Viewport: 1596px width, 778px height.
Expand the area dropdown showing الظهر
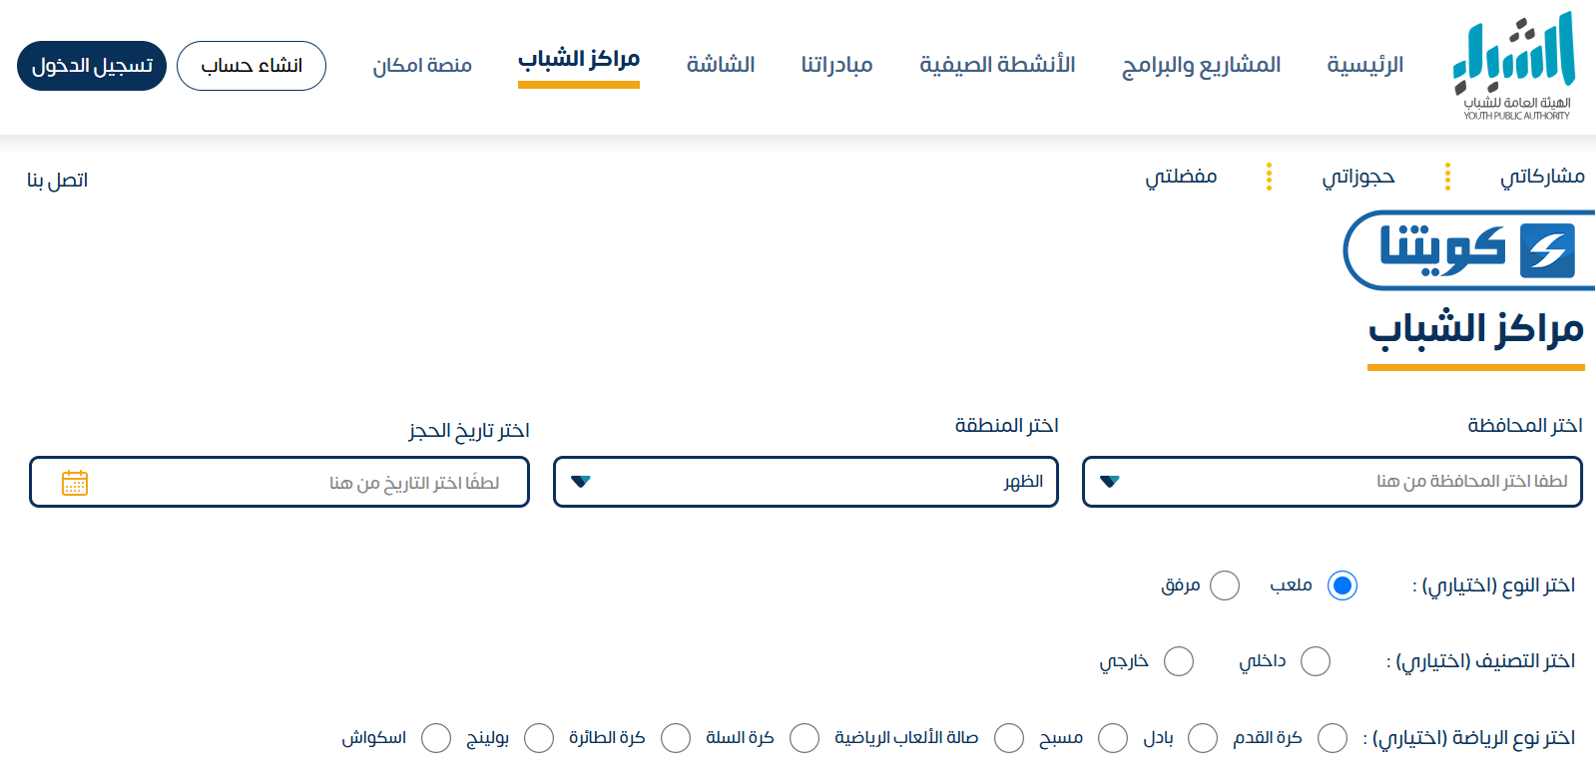805,482
